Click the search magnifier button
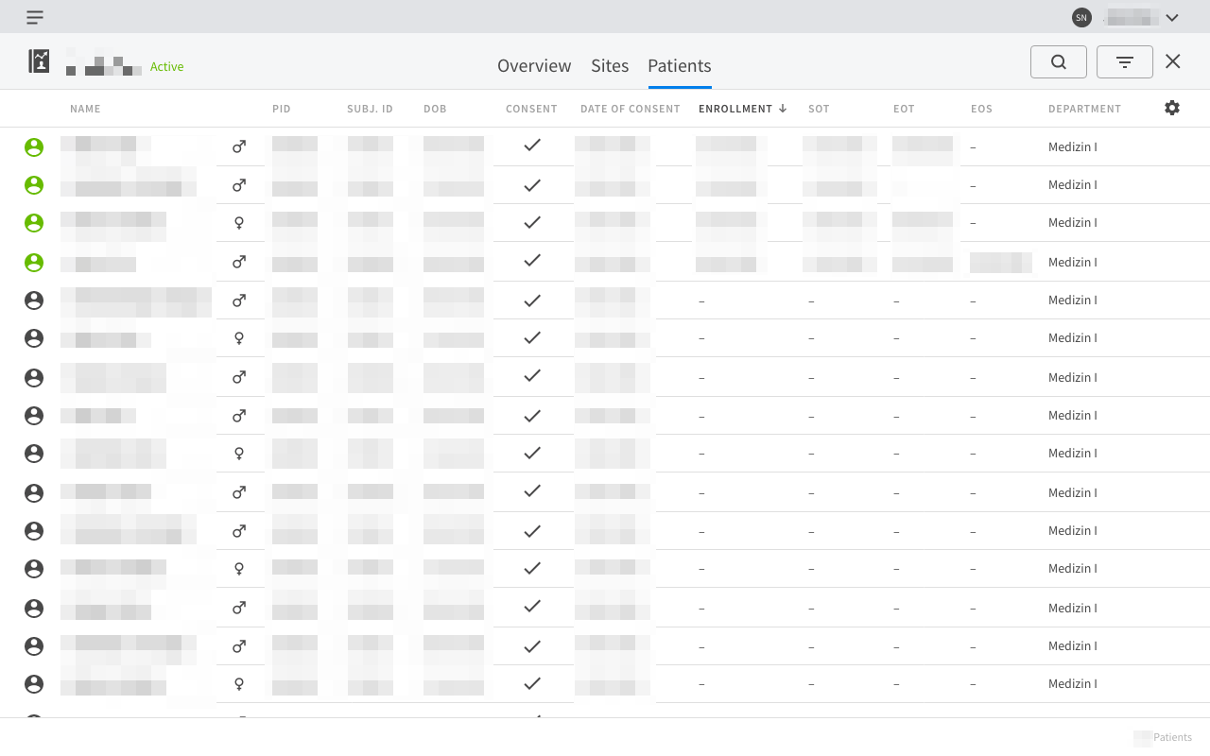This screenshot has width=1210, height=756. (x=1058, y=62)
